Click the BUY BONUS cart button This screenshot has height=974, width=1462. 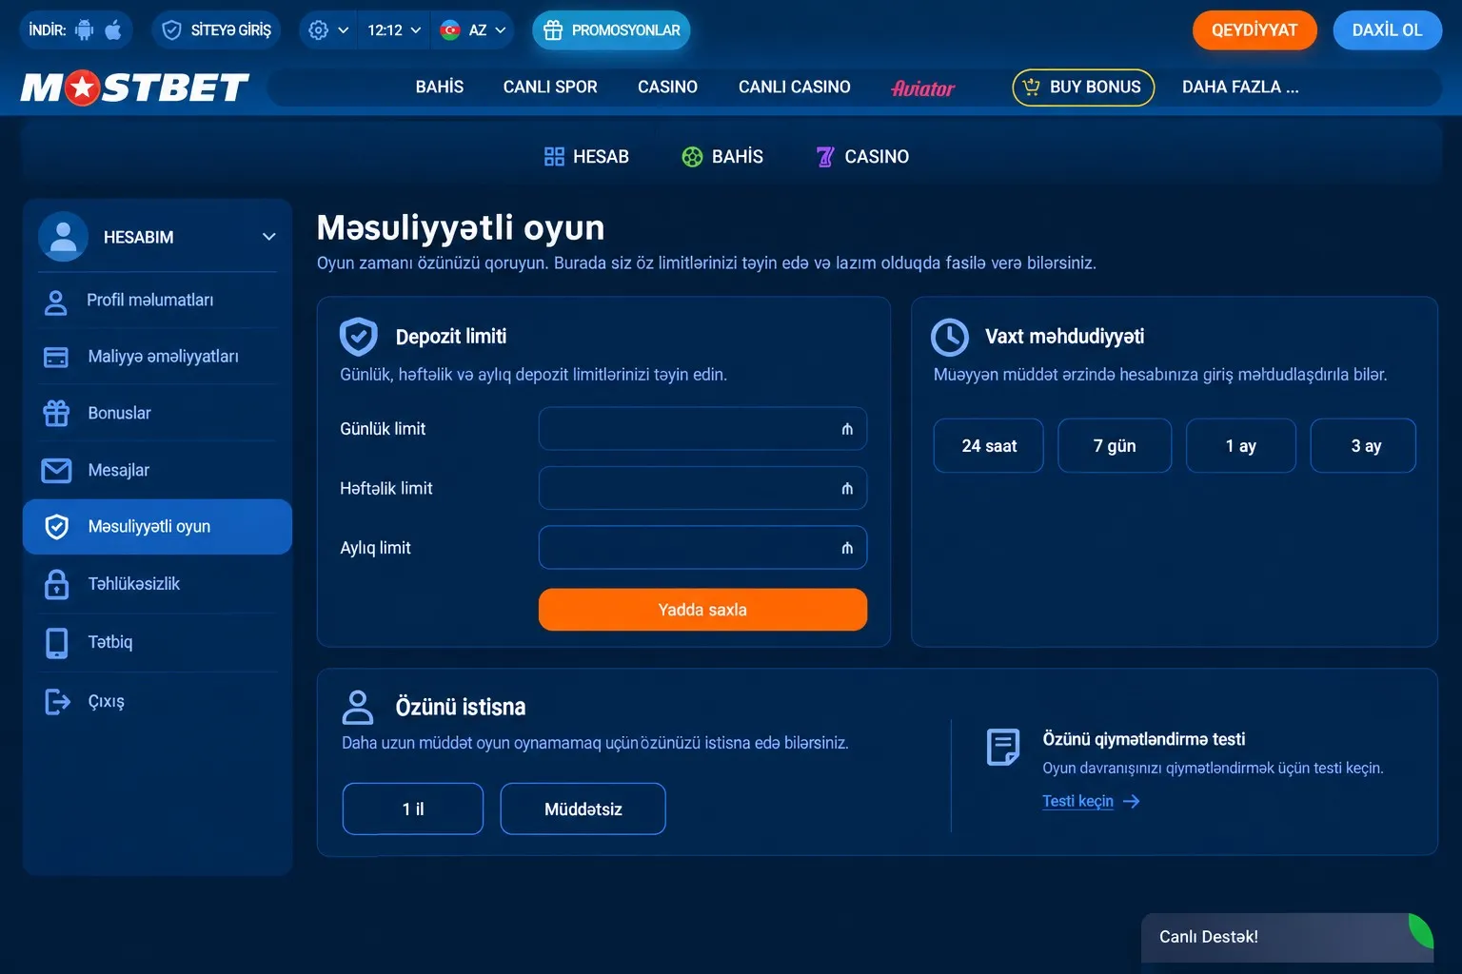coord(1083,88)
